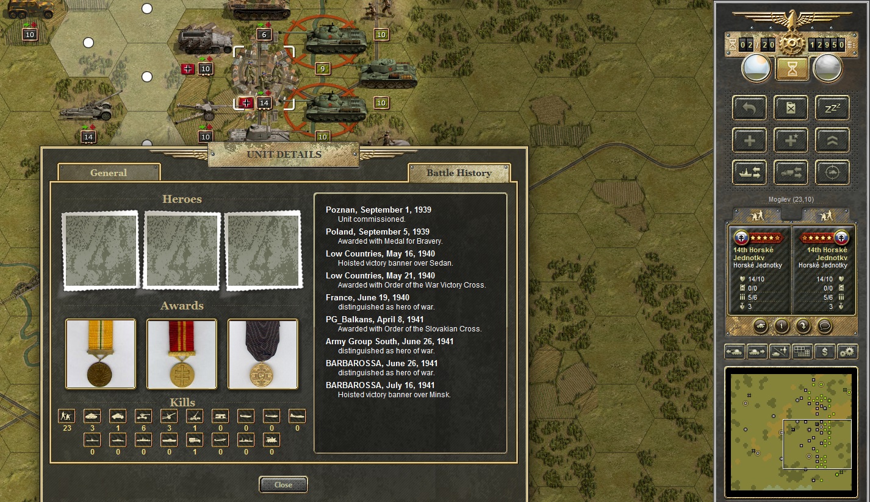This screenshot has width=870, height=502.
Task: Click 'Hoisted victory banner over Sedan' entry
Action: 395,263
